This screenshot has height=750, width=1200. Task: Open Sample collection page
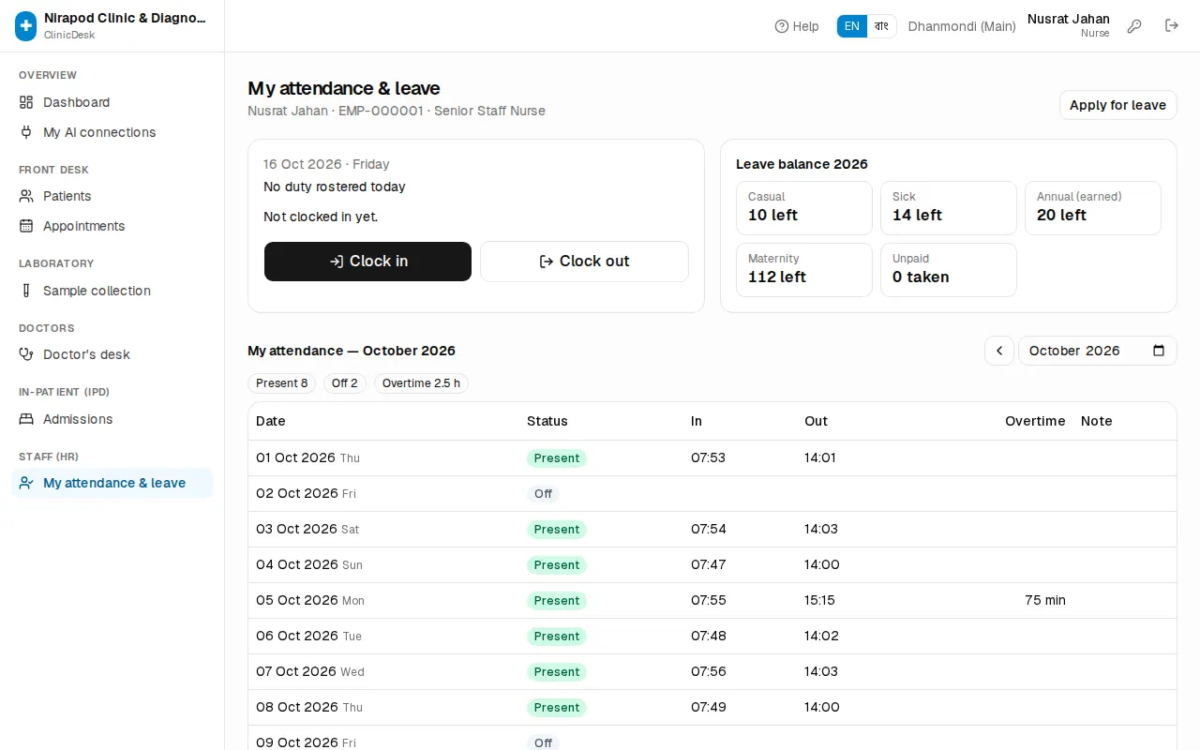pyautogui.click(x=112, y=291)
